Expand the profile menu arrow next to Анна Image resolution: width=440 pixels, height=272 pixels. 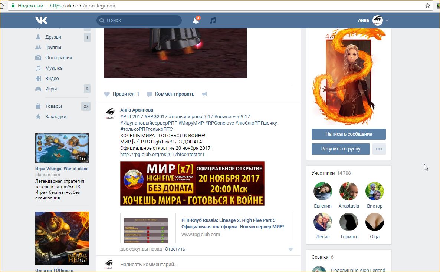pos(387,20)
